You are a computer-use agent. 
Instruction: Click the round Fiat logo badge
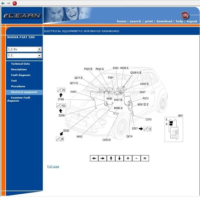click(185, 15)
